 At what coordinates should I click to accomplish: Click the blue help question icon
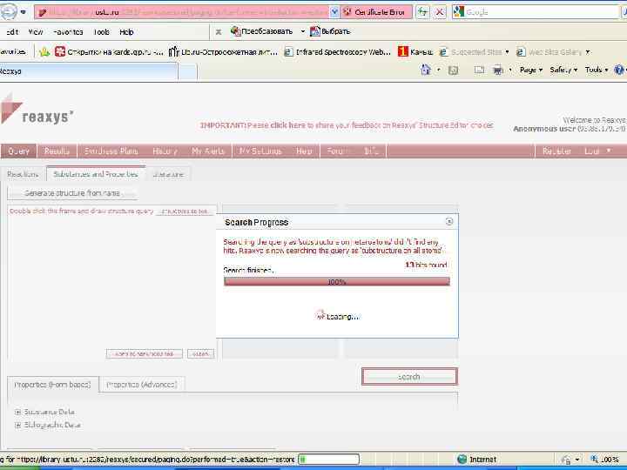pyautogui.click(x=618, y=70)
